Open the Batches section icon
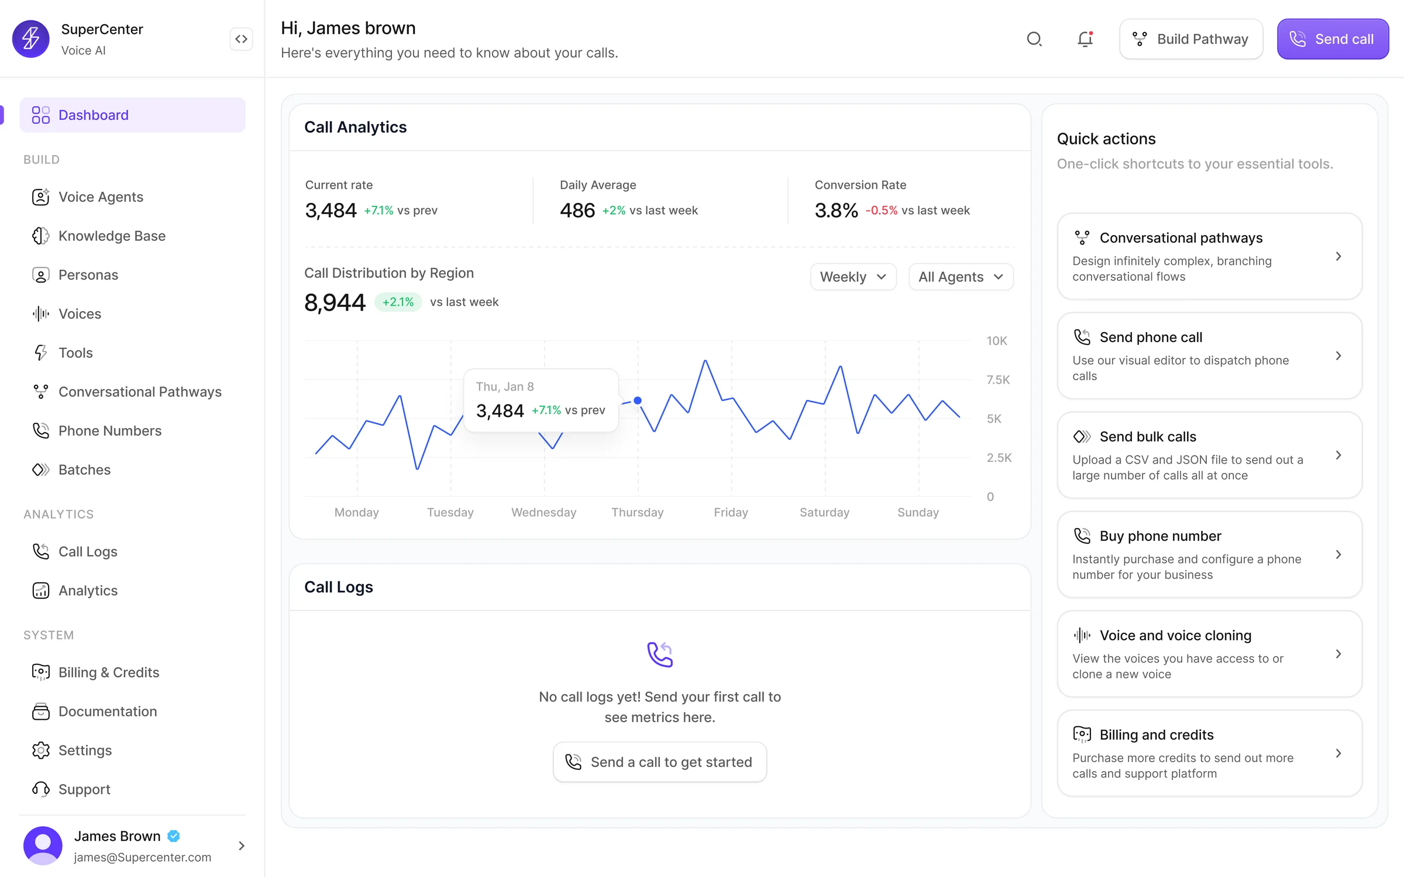Viewport: 1404px width, 877px height. point(40,469)
